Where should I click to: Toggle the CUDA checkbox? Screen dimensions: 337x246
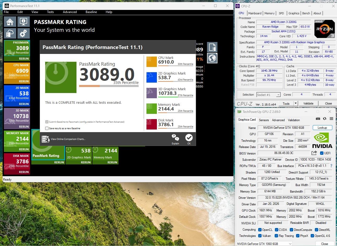(x=276, y=230)
